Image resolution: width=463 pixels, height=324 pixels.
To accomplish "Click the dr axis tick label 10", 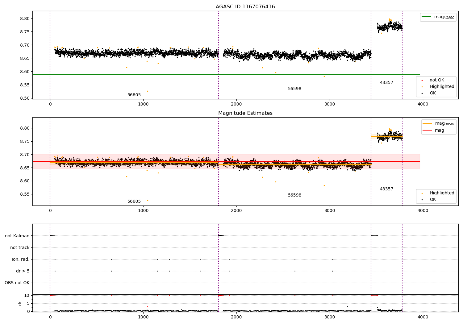I will [27, 295].
